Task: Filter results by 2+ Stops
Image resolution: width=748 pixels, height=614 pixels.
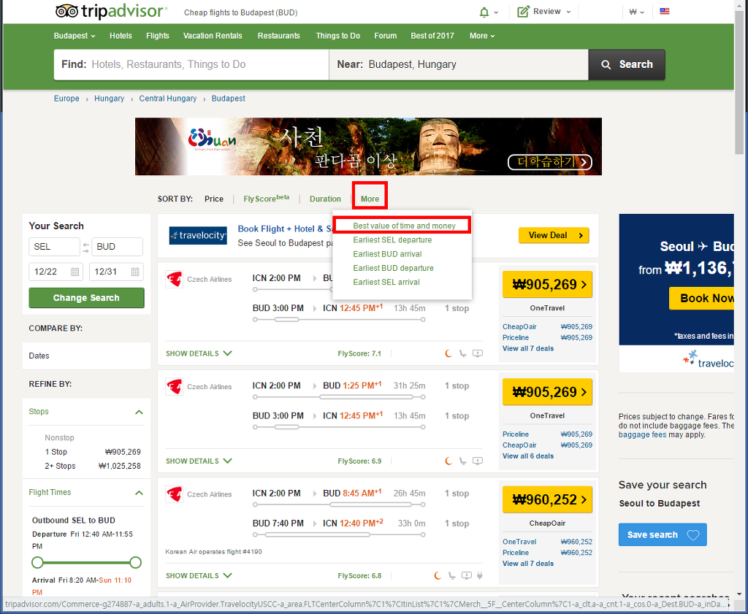Action: (x=60, y=466)
